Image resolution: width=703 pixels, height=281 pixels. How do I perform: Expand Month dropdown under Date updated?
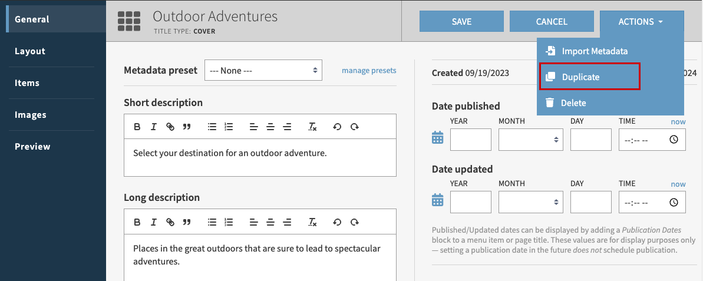[x=530, y=202]
